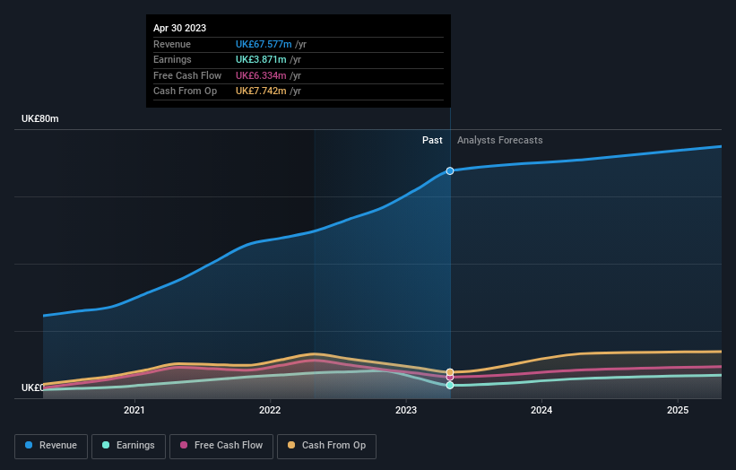736x470 pixels.
Task: Select the 2024 x-axis label
Action: [x=541, y=410]
